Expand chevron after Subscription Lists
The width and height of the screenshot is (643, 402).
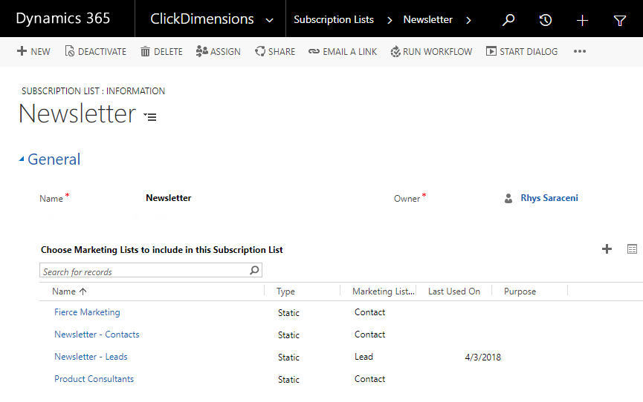[390, 20]
